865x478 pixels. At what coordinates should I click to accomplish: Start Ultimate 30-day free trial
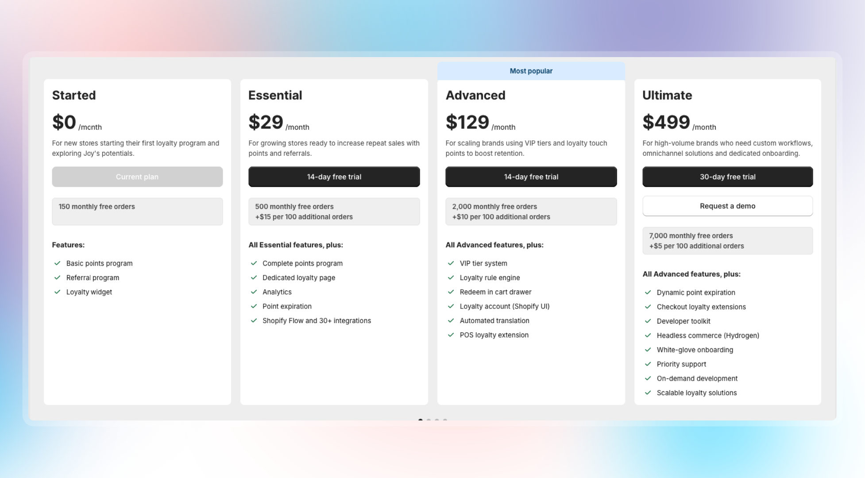(727, 177)
